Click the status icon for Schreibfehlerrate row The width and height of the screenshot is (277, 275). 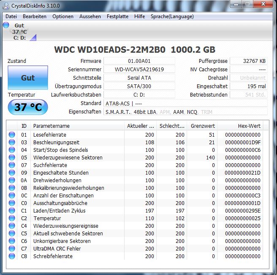(x=12, y=256)
